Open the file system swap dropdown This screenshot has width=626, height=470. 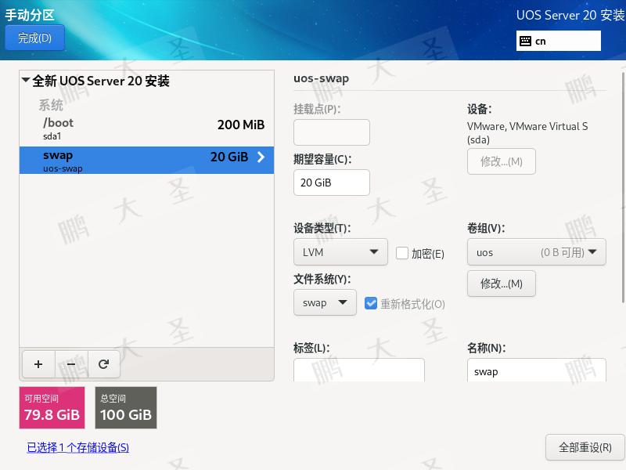point(325,302)
